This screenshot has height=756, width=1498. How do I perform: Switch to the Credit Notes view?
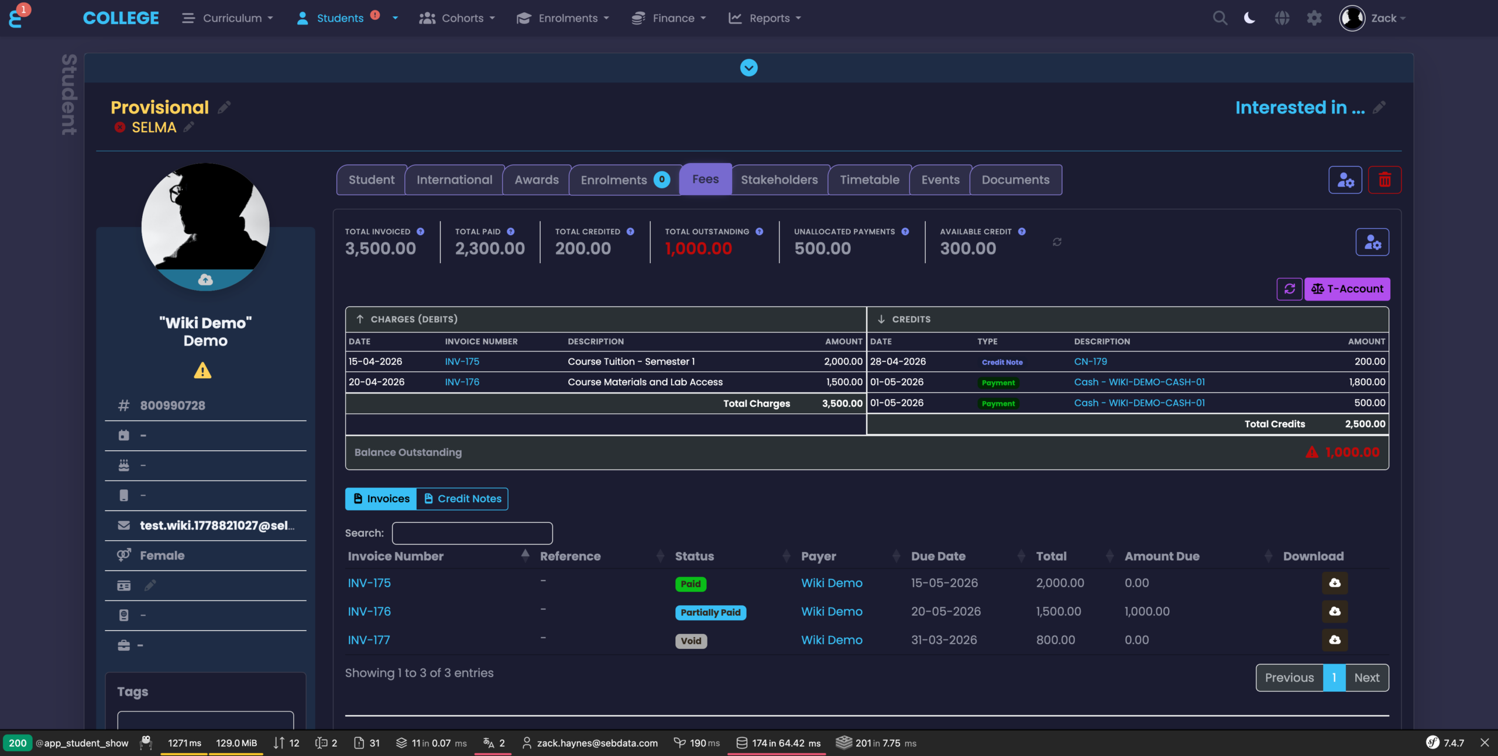[462, 499]
